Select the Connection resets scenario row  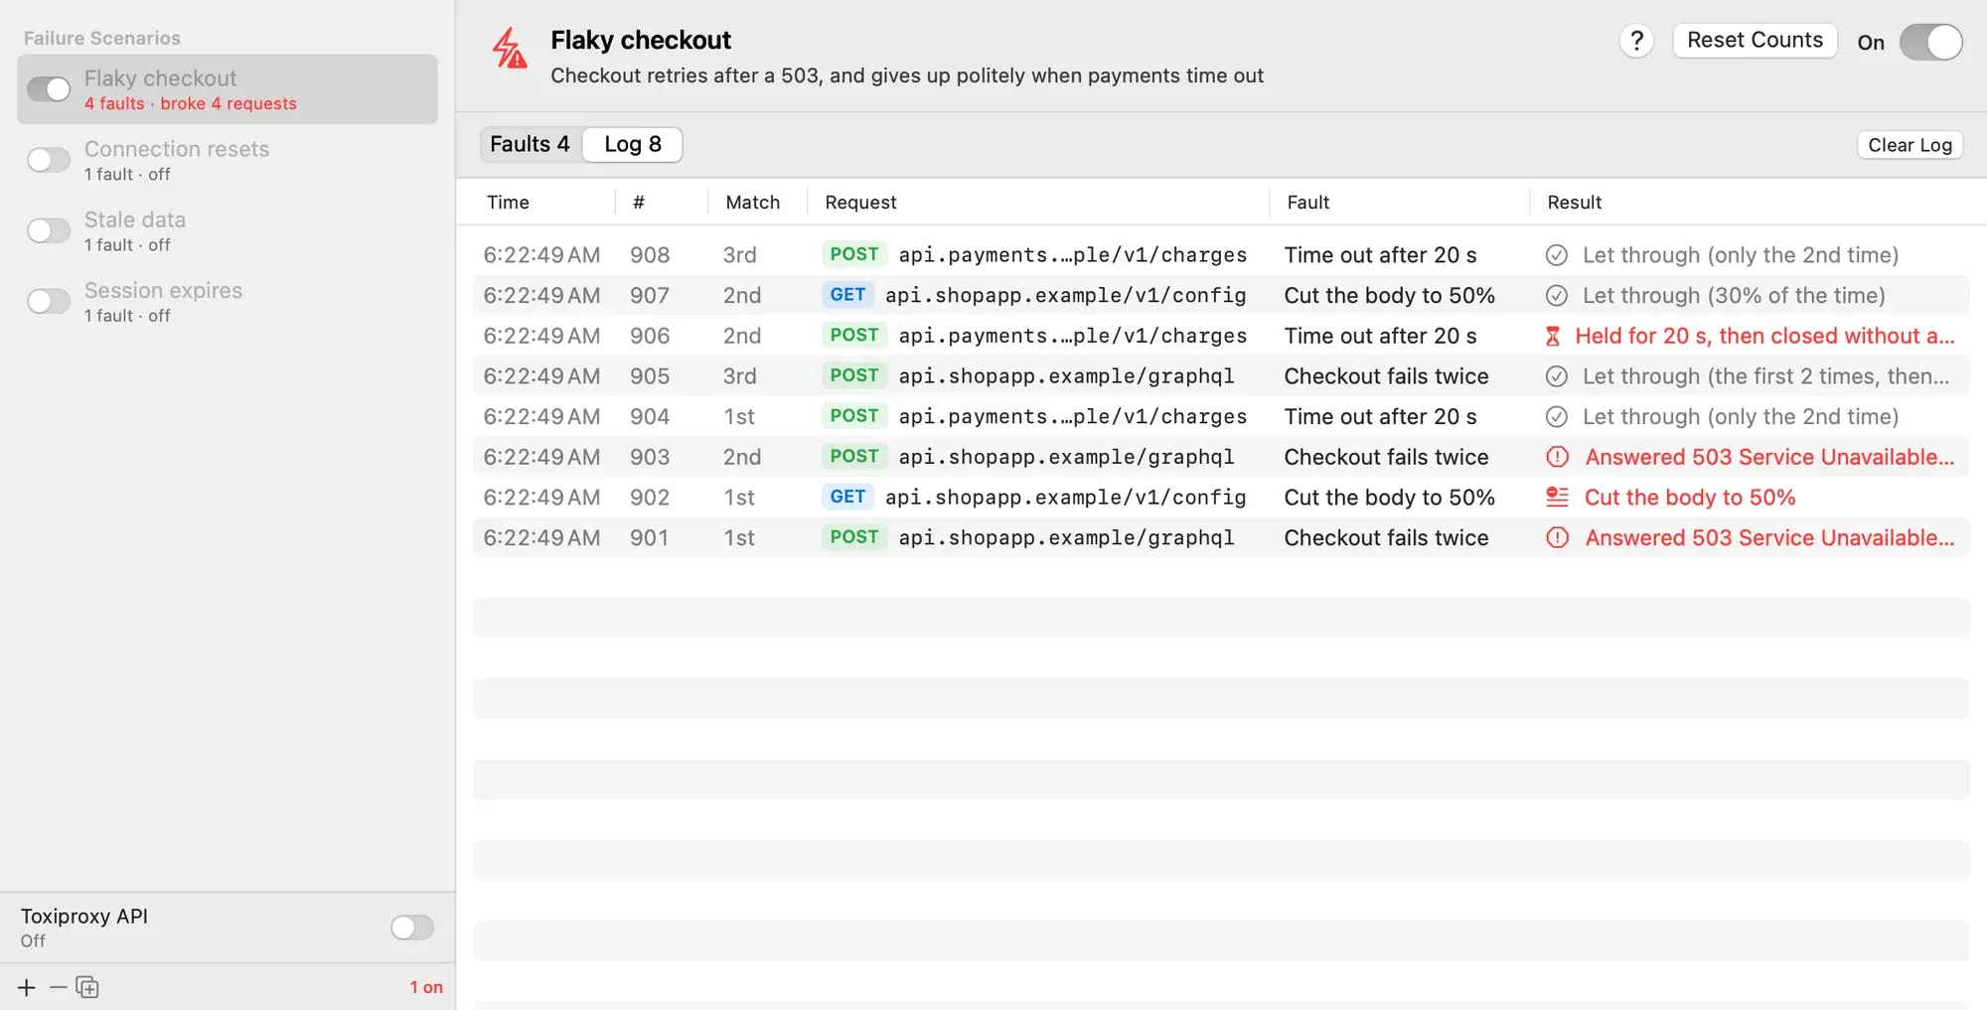[228, 160]
